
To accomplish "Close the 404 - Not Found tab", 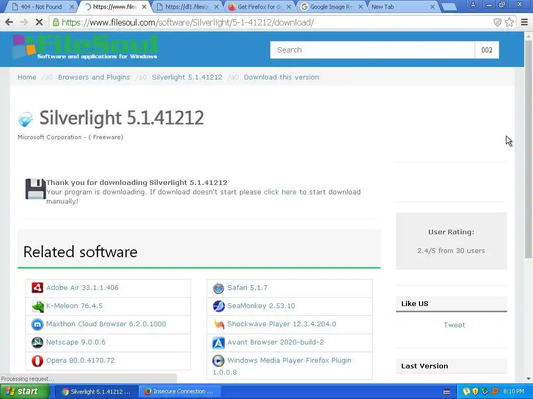I will (x=72, y=7).
